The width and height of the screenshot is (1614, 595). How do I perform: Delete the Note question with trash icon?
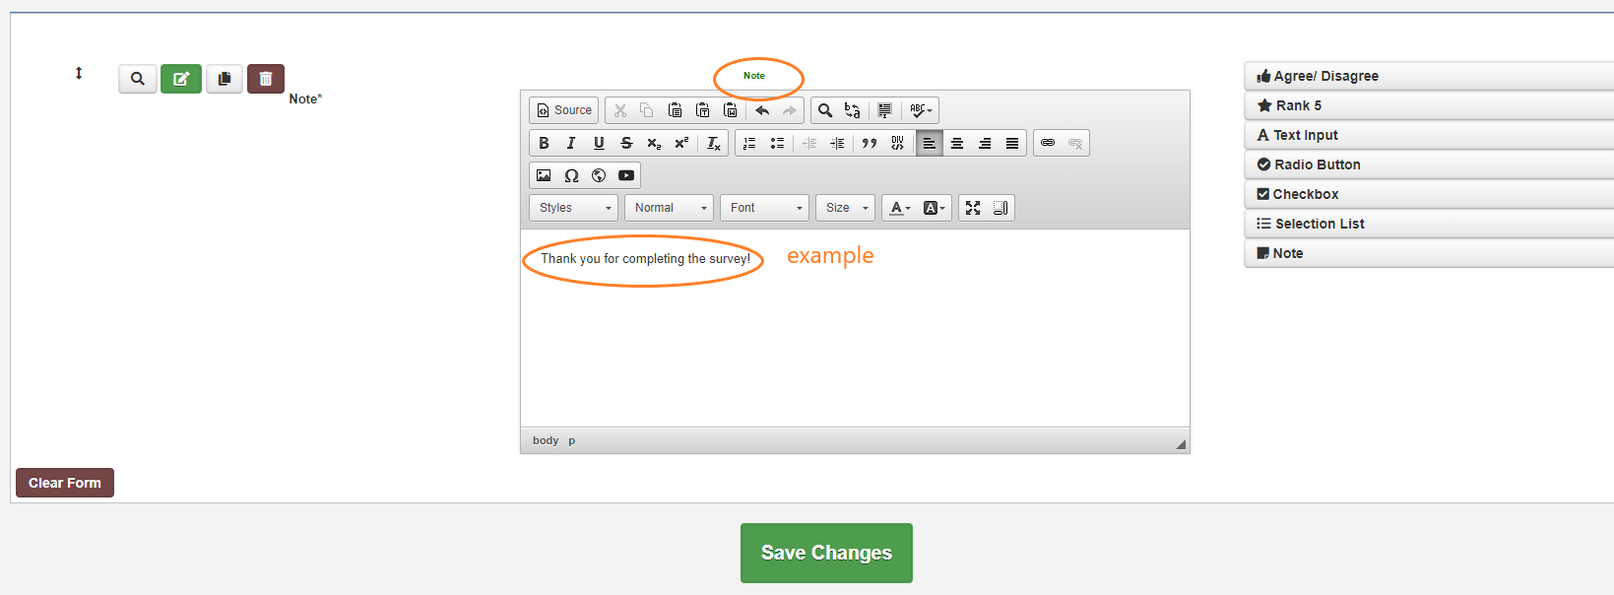coord(266,79)
